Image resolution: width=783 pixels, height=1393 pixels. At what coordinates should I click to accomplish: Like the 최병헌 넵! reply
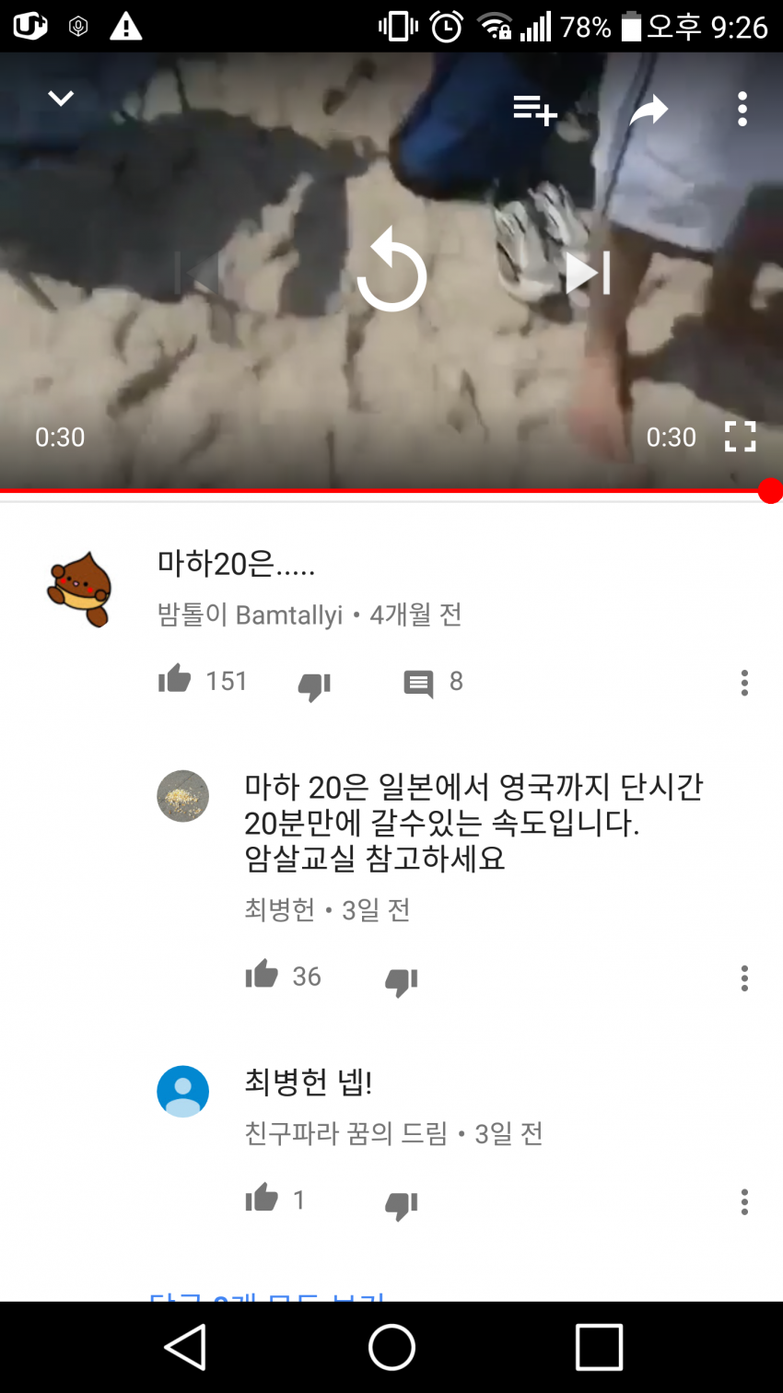(262, 1198)
